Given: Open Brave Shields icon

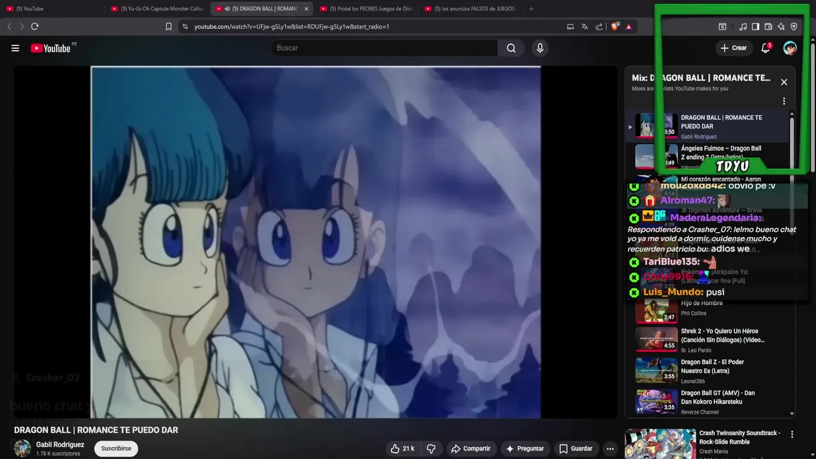Looking at the screenshot, I should coord(615,26).
